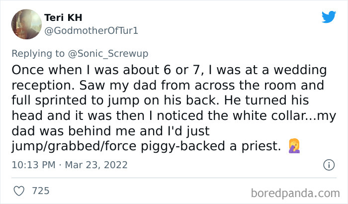Click the facepalm emoji in the tweet
The width and height of the screenshot is (348, 204).
pyautogui.click(x=295, y=146)
